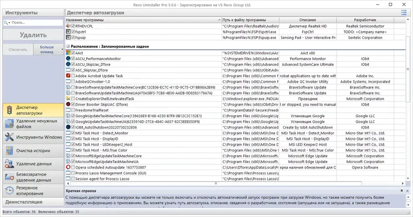Click the vertical scrollbar up arrow
413x217 pixels.
coord(408,20)
